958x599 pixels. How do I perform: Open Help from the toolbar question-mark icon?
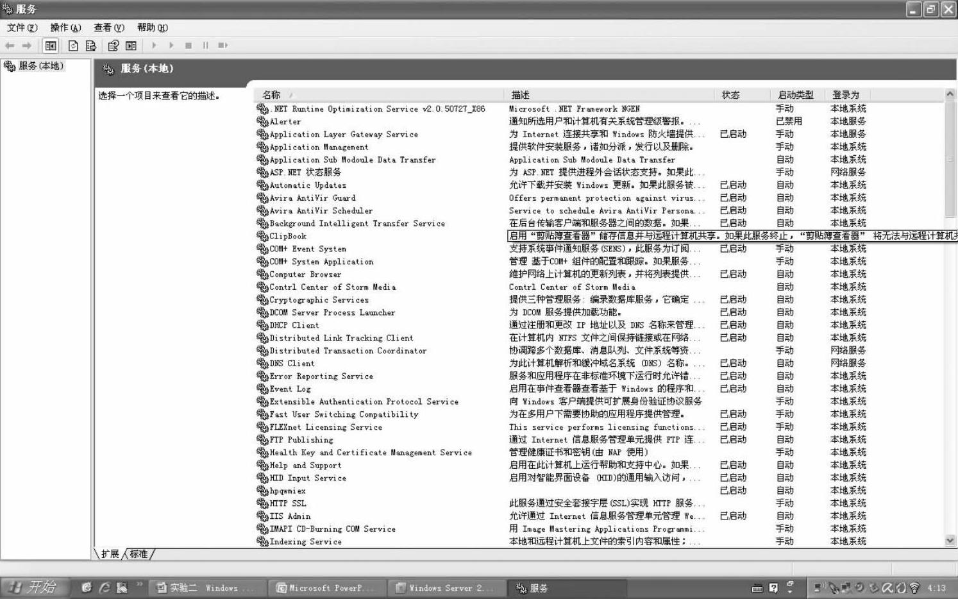click(x=113, y=46)
